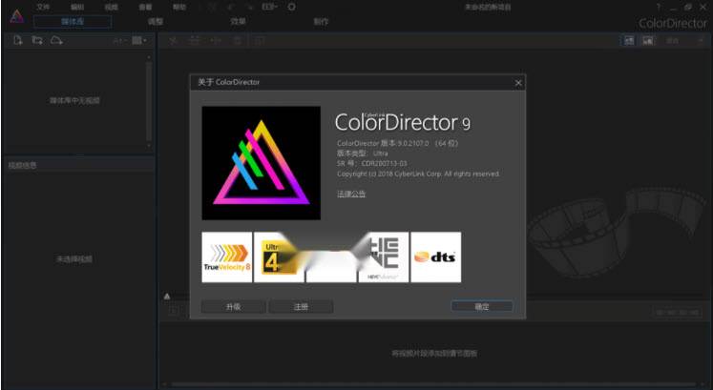Click the help question mark icon
Image resolution: width=713 pixels, height=390 pixels.
(x=658, y=8)
